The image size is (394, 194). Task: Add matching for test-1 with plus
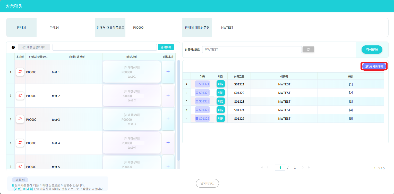pos(168,72)
